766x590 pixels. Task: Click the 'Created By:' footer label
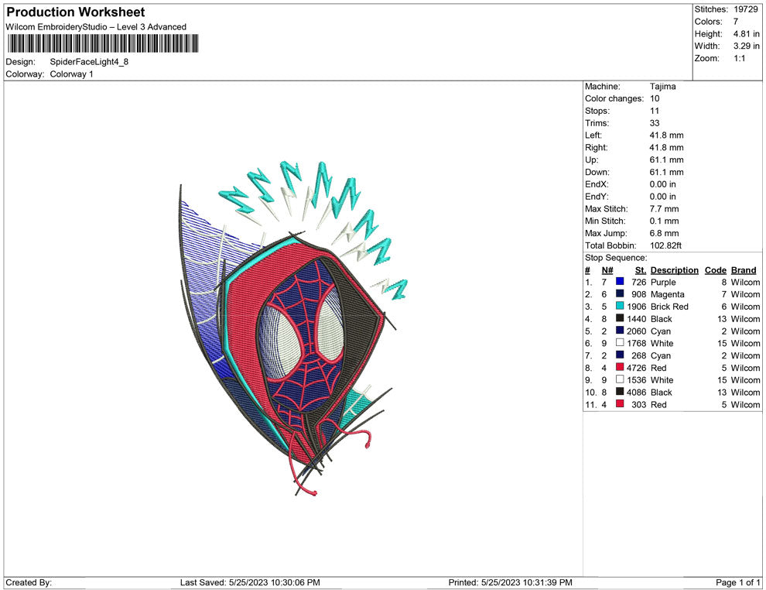click(x=29, y=582)
